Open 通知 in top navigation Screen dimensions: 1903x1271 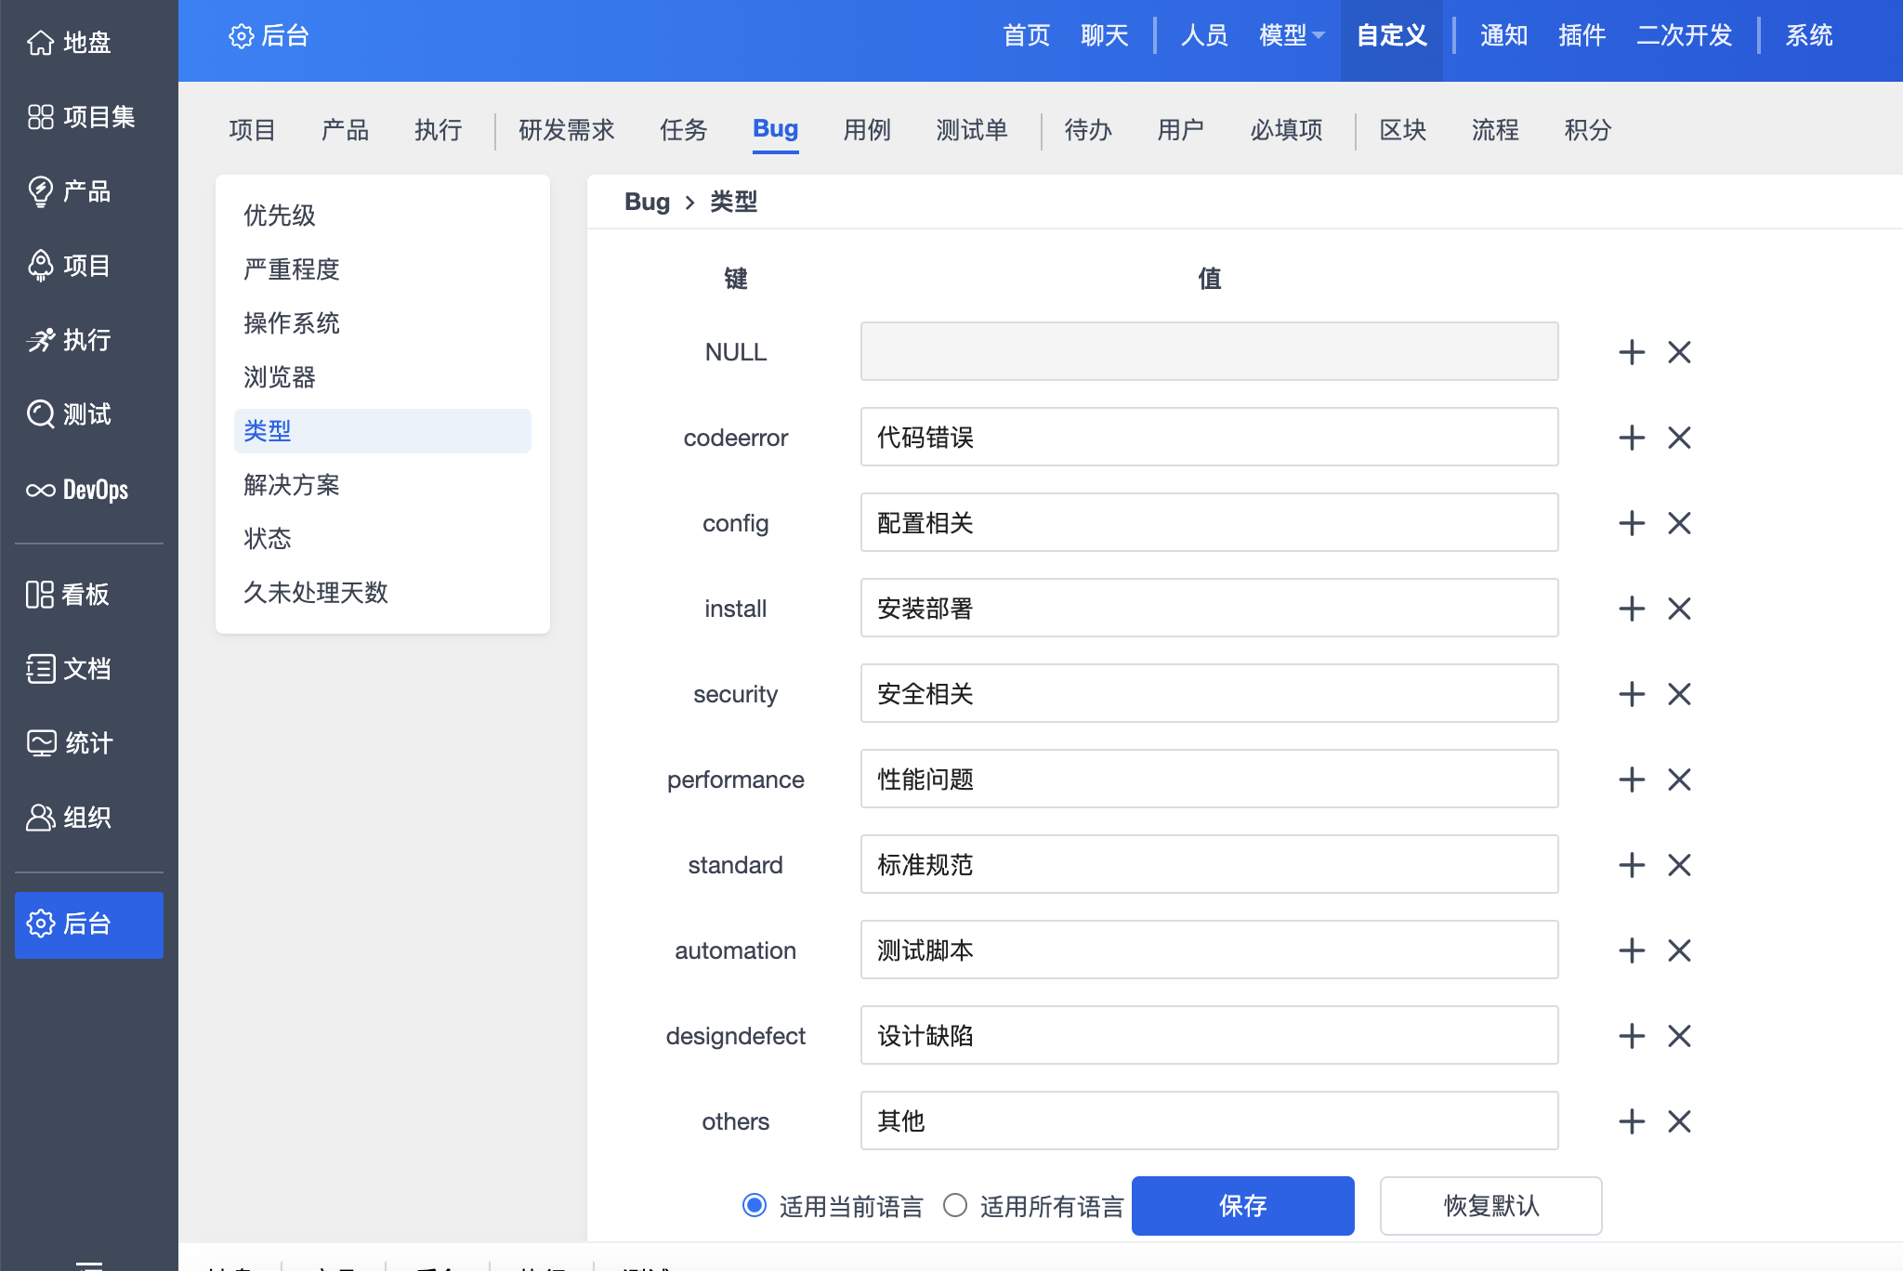[x=1504, y=36]
